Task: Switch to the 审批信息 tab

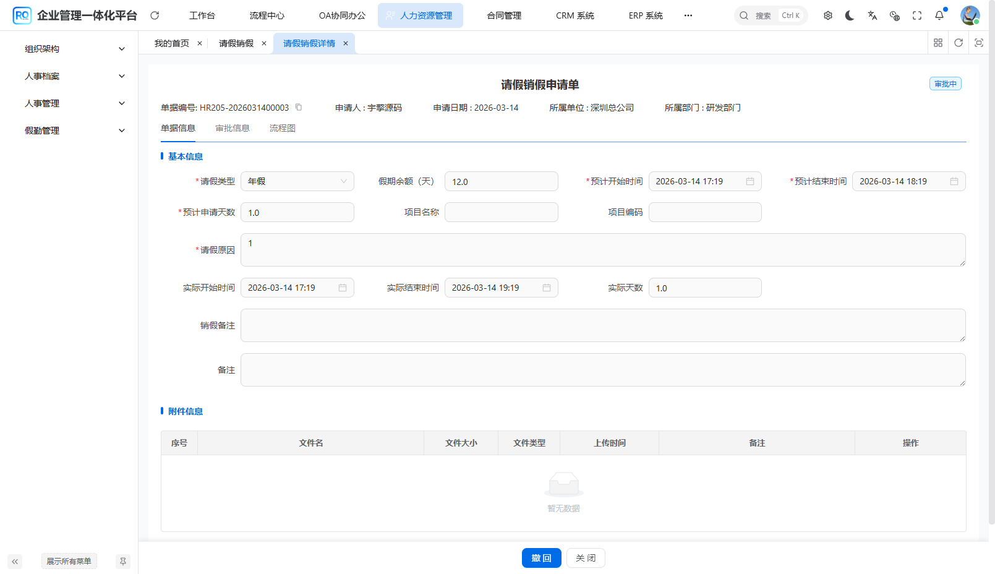Action: pyautogui.click(x=233, y=128)
